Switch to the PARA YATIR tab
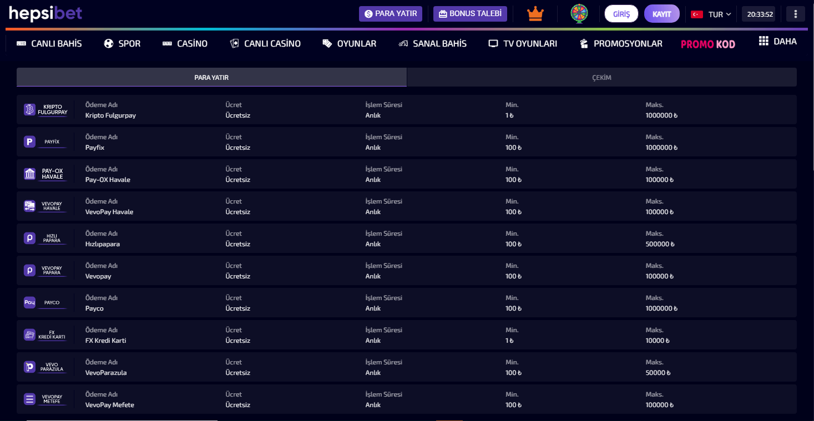 click(x=211, y=77)
